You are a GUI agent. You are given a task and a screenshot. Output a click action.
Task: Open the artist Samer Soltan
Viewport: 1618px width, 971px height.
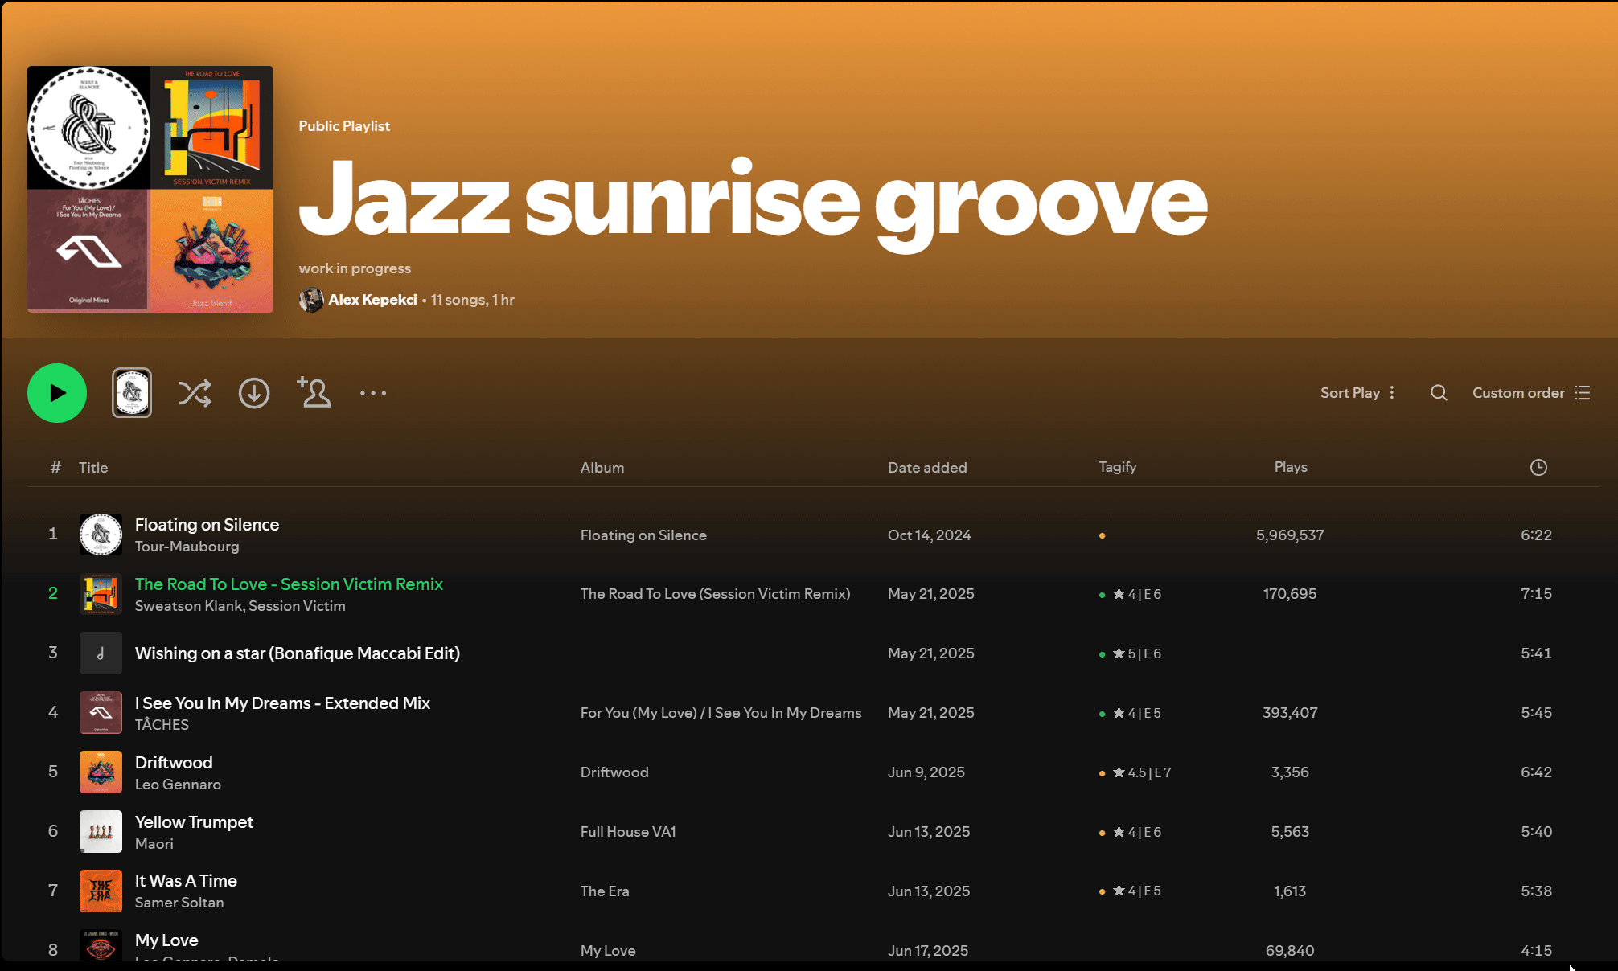coord(179,903)
